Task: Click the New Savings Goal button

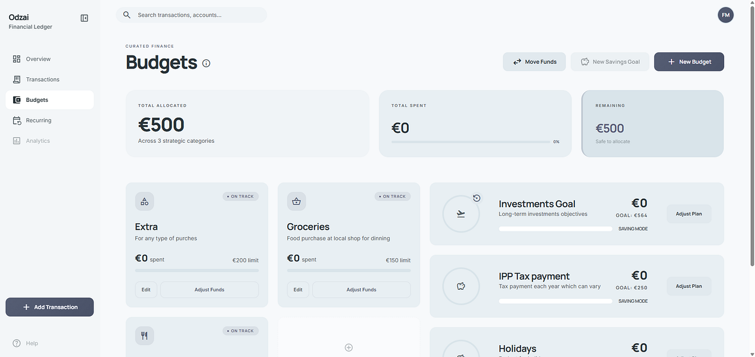Action: (610, 62)
